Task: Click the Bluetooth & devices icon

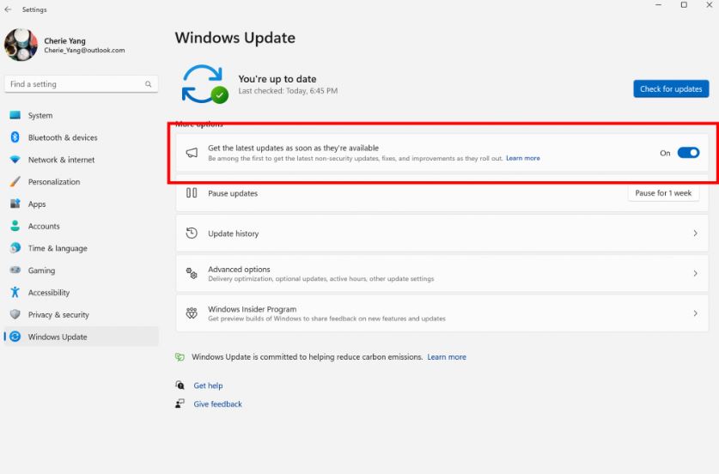Action: 15,137
